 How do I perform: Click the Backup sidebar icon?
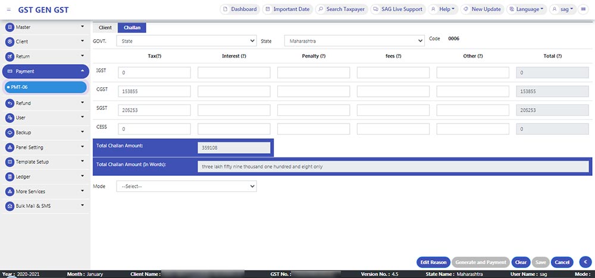click(10, 132)
